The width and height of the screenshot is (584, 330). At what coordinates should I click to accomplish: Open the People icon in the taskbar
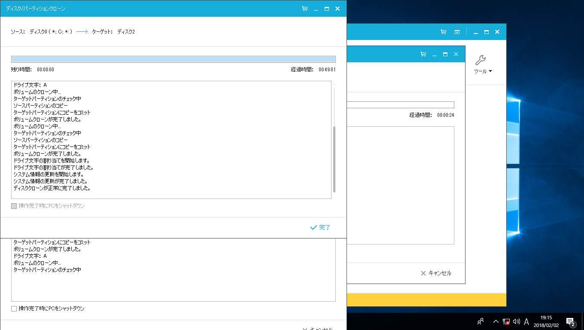tap(481, 321)
